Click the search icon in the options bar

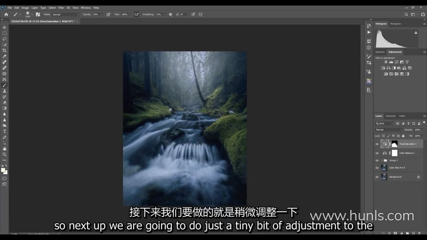click(x=406, y=14)
